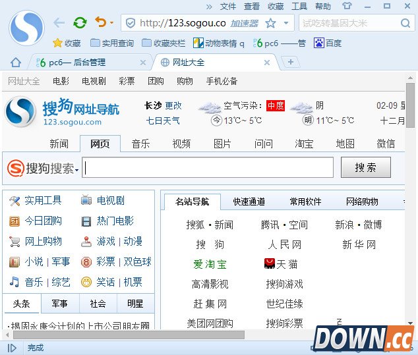Open the 工具 menu

(299, 6)
